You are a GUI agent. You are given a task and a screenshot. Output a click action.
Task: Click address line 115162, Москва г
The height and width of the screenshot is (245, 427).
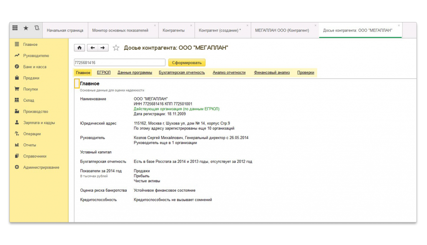[182, 123]
